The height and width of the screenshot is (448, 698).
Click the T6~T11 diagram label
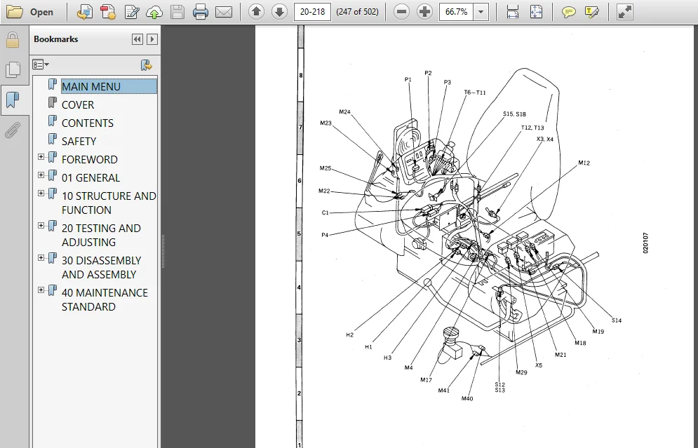[x=475, y=93]
